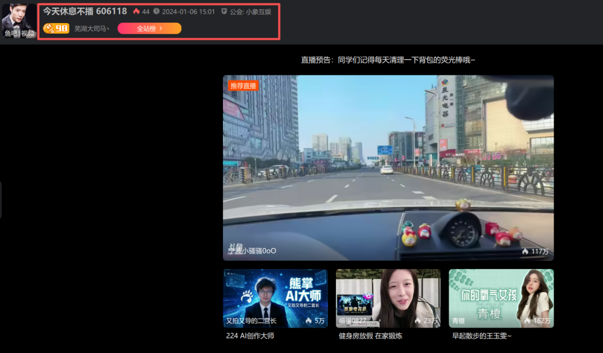Click the room title 今天休息不播 606118
603x353 pixels.
pos(85,11)
